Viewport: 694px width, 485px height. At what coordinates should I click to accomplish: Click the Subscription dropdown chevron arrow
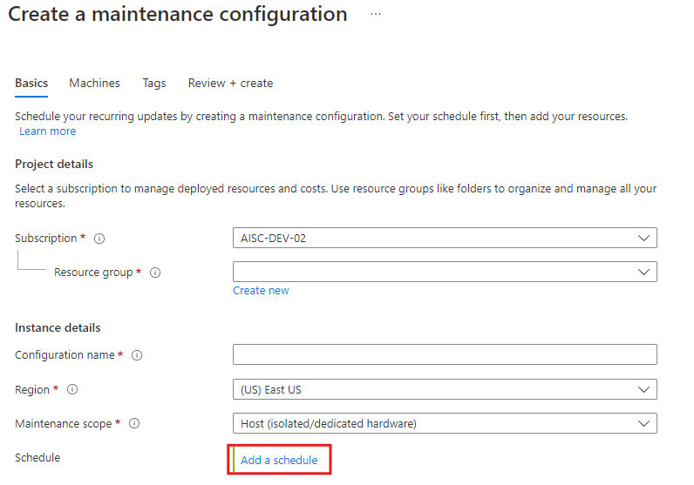643,238
